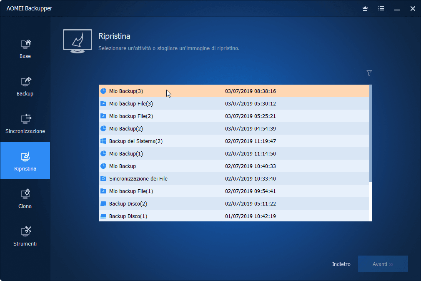Click the large Ripristina monitor icon
This screenshot has height=281, width=421.
[78, 41]
